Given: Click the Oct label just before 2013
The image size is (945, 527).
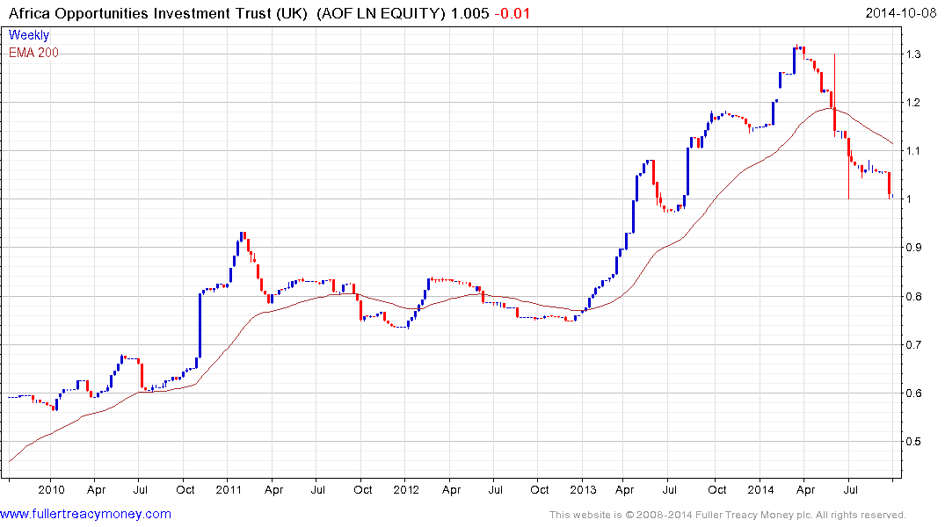Looking at the screenshot, I should tap(540, 489).
